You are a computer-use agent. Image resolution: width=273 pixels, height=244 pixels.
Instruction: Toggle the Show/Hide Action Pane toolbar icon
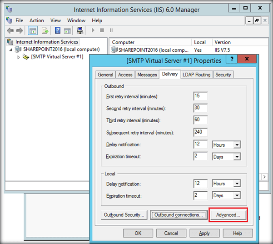tap(67, 31)
